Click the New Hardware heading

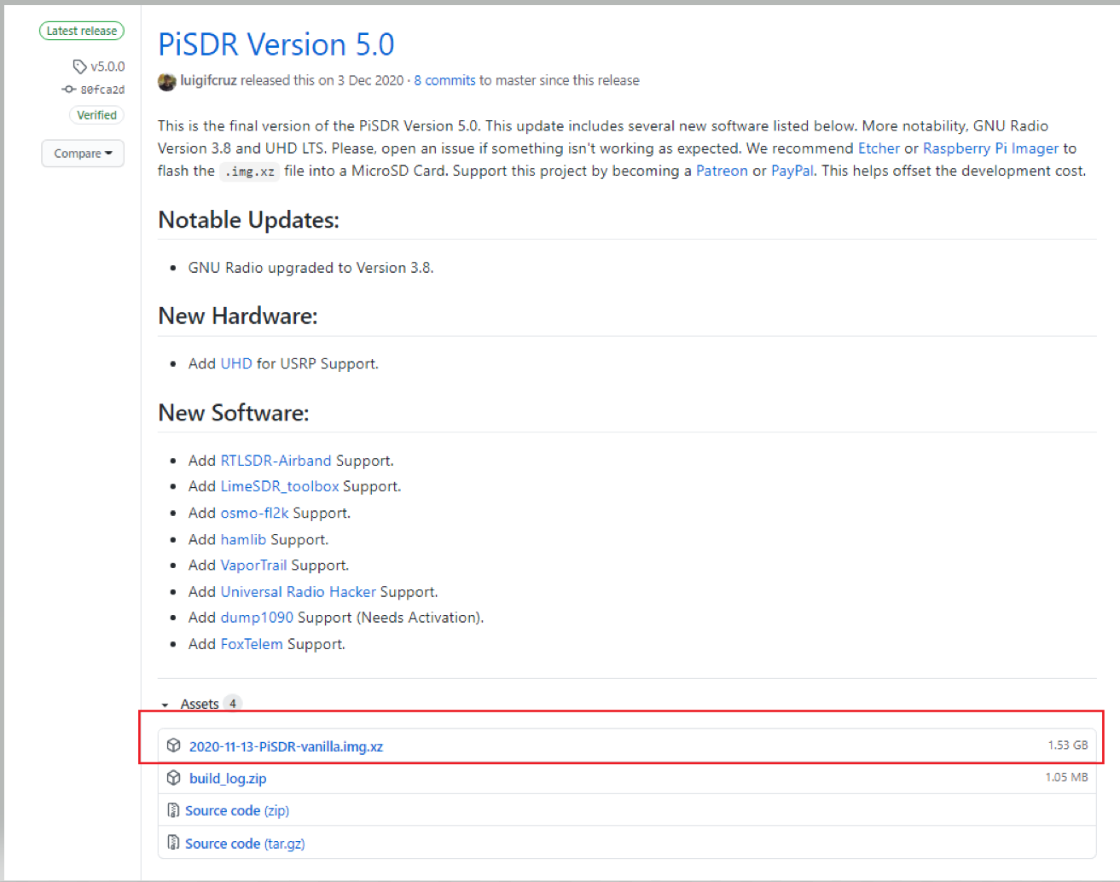[237, 316]
